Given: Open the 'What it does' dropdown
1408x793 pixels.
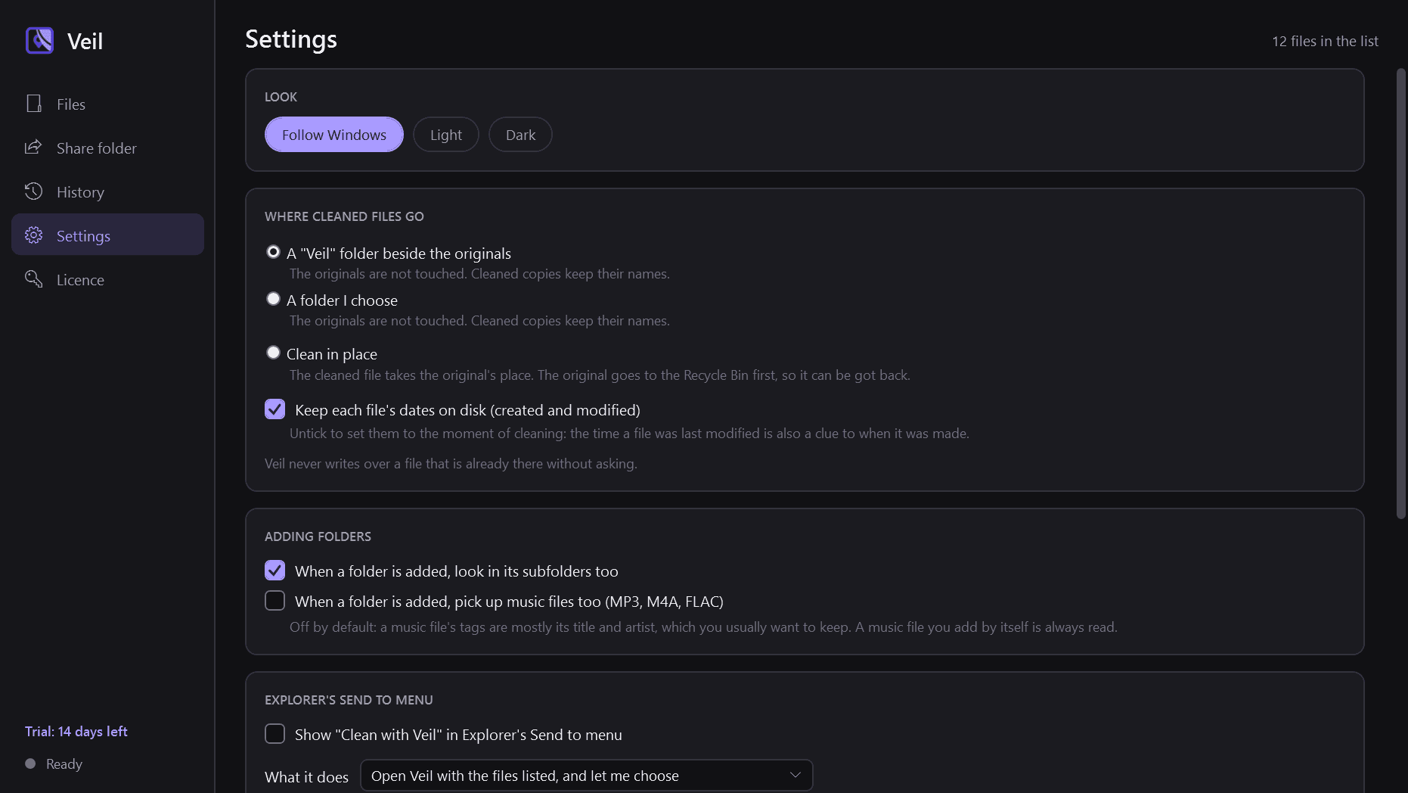Looking at the screenshot, I should coord(587,776).
